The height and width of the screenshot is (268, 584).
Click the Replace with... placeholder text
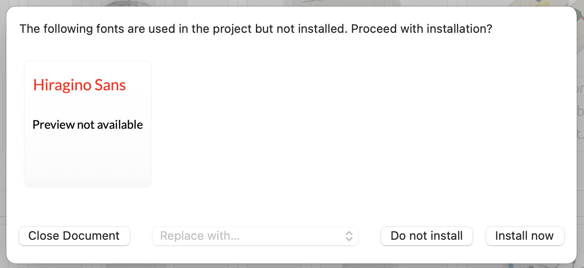(x=200, y=236)
